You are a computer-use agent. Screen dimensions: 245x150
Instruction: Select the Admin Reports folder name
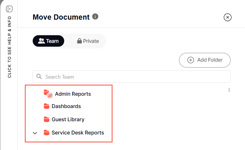[73, 94]
